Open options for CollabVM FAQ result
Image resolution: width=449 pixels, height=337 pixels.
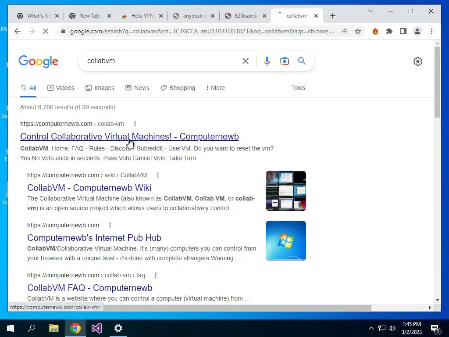tap(156, 275)
